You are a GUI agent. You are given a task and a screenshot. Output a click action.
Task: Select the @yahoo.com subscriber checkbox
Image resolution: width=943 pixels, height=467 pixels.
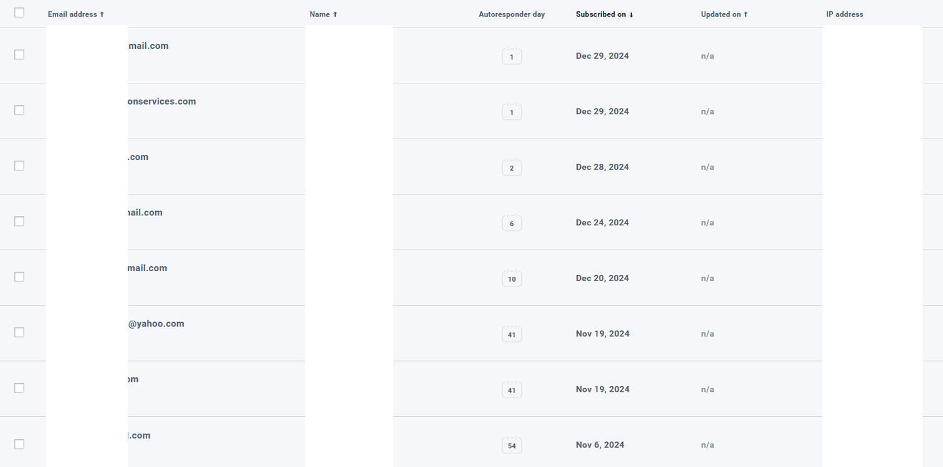[19, 332]
